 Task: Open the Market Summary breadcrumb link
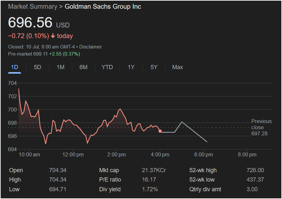pyautogui.click(x=33, y=7)
